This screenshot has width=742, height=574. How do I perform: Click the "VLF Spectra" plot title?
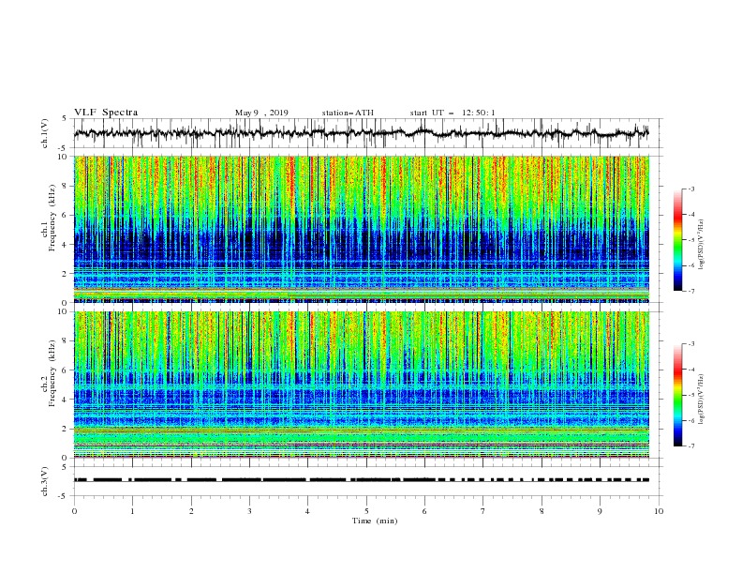[x=106, y=113]
